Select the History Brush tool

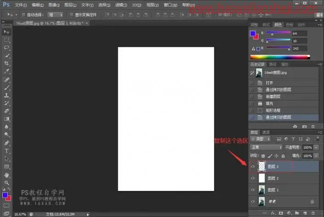[x=6, y=103]
